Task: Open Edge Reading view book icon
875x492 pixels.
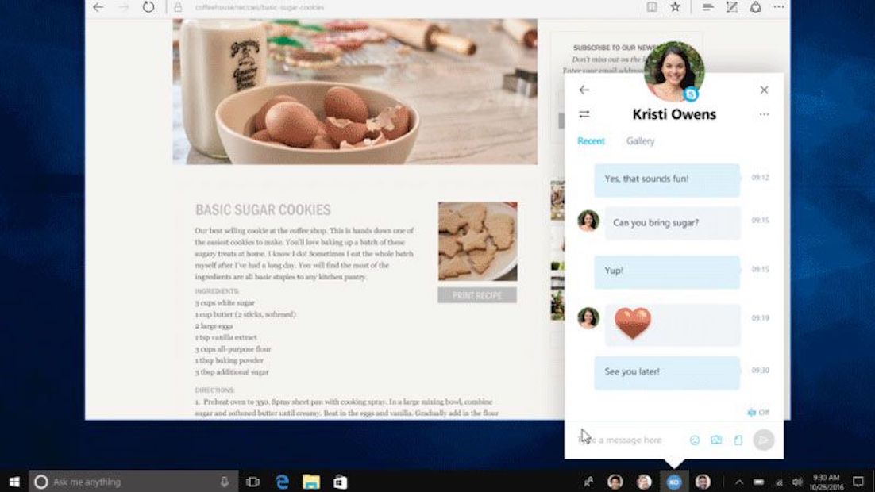Action: click(652, 7)
